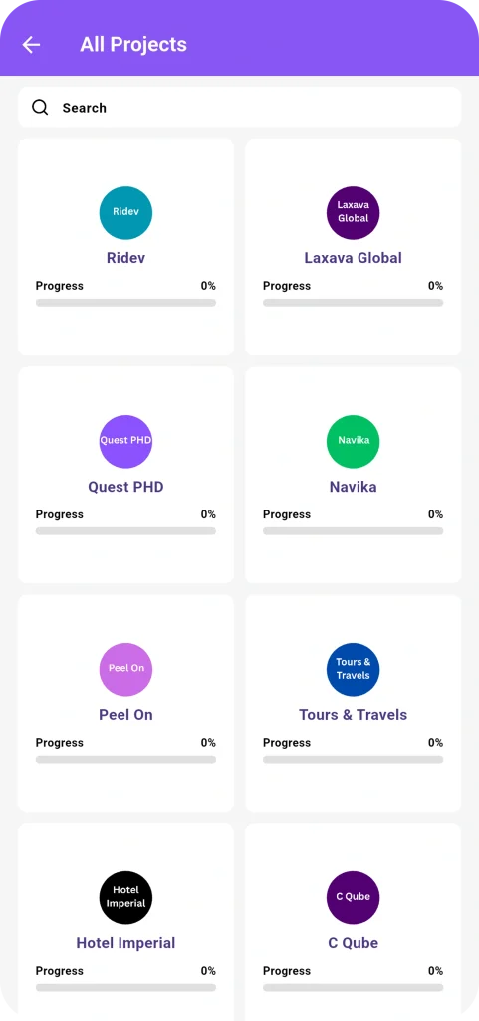This screenshot has width=479, height=1021.
Task: Select the blue Tours & Travels icon
Action: click(353, 669)
